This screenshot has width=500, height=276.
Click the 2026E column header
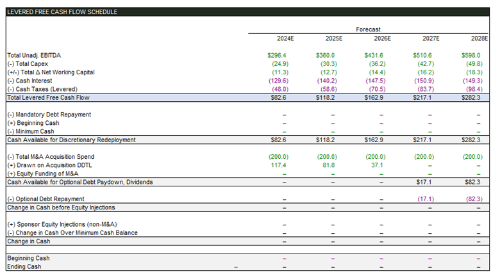[382, 38]
